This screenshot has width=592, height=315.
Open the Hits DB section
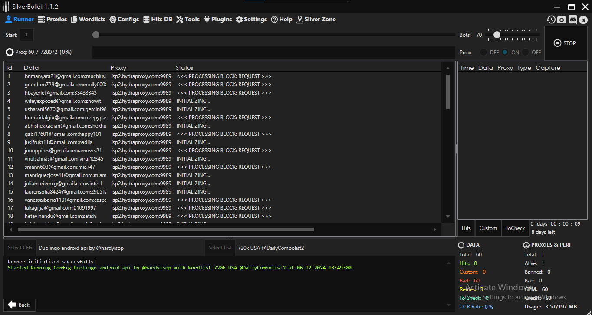[158, 19]
